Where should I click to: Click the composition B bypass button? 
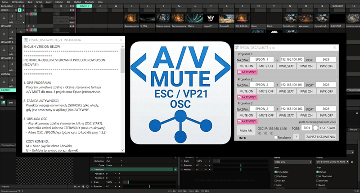tap(23, 6)
